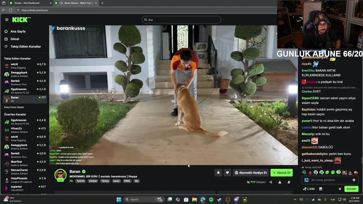Click the heart follow icon
363x204 pixels.
(227, 173)
